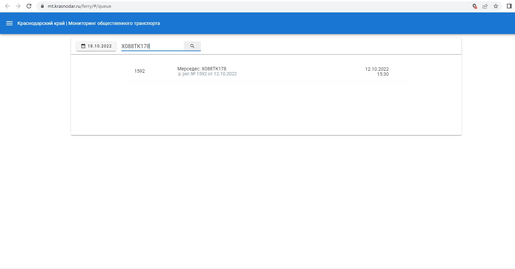515x269 pixels.
Task: Click the share page icon
Action: [x=485, y=6]
